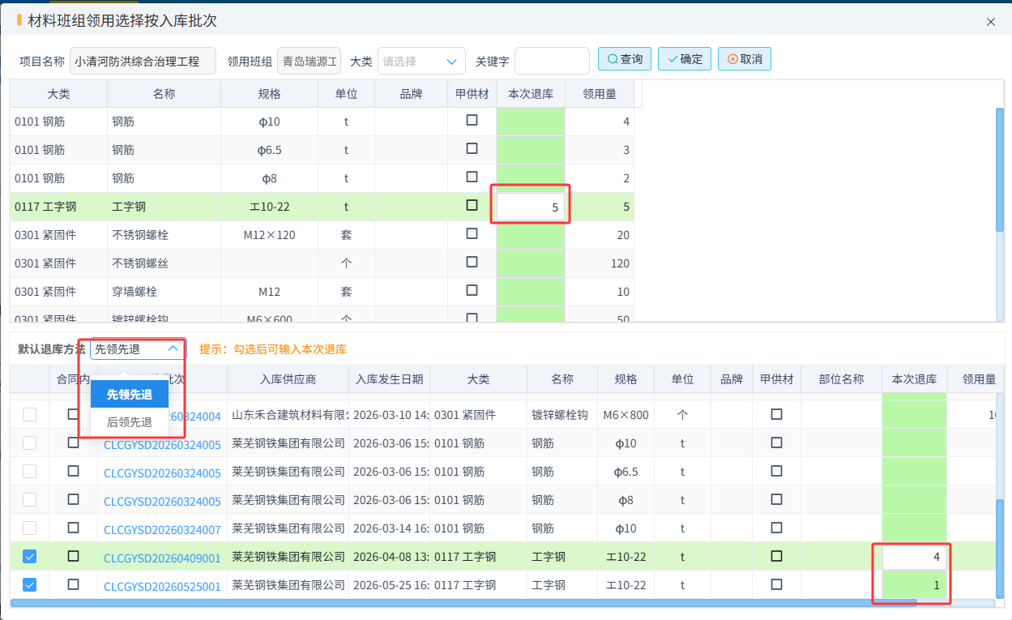1012x620 pixels.
Task: Confirm the selection with 确定
Action: (685, 59)
